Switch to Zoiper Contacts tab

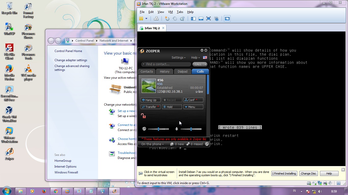pos(147,72)
